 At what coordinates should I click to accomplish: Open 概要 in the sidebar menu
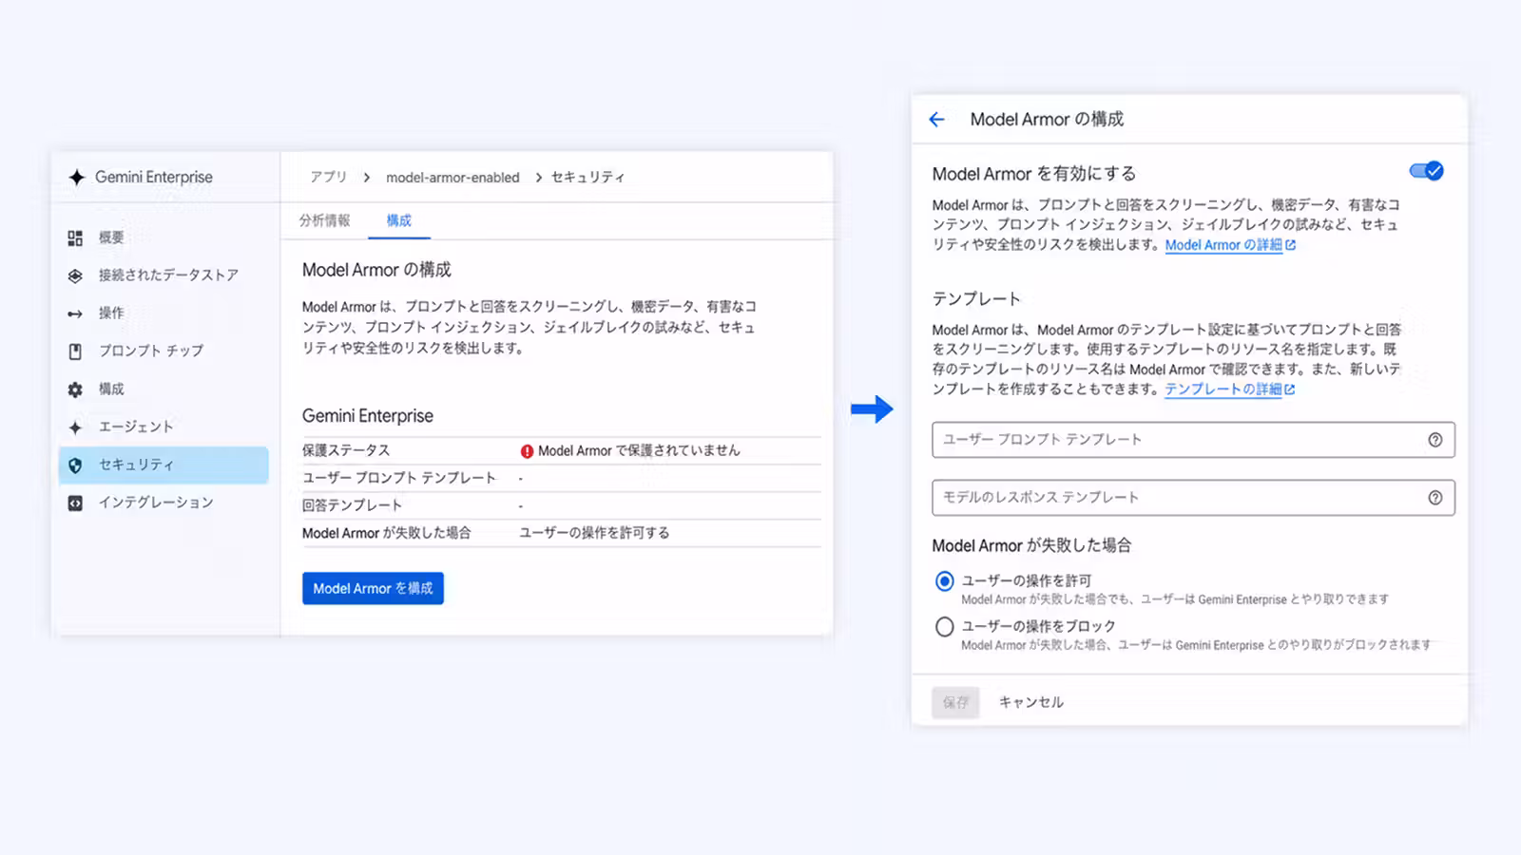click(x=111, y=237)
